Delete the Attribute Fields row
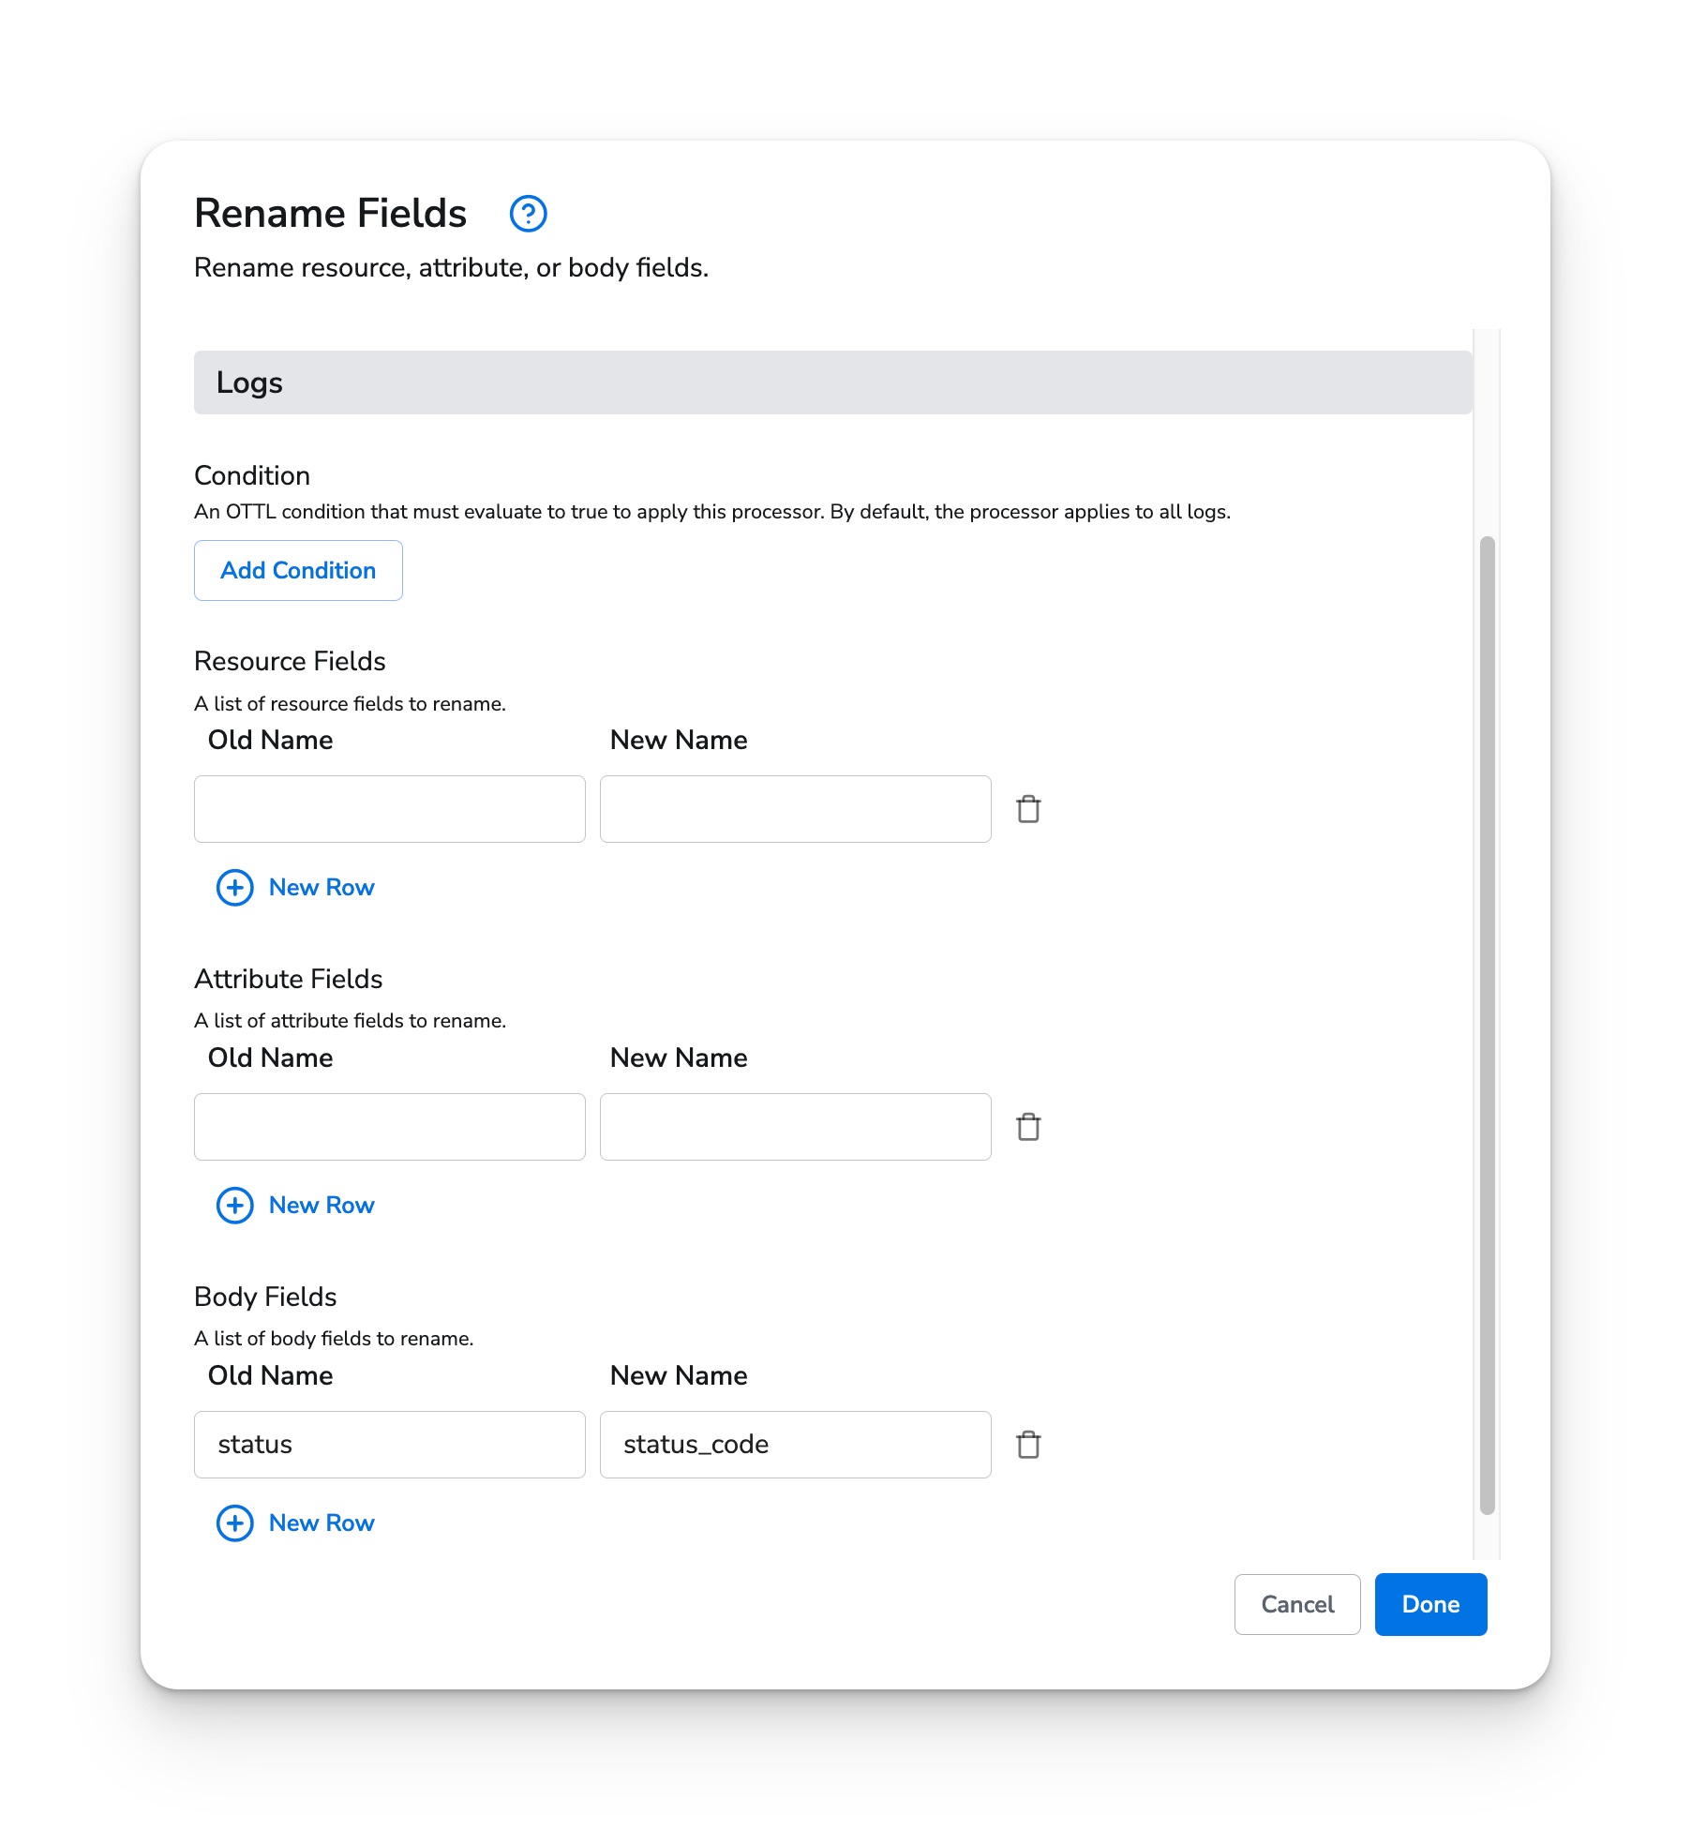Viewport: 1691px width, 1830px height. (x=1028, y=1127)
